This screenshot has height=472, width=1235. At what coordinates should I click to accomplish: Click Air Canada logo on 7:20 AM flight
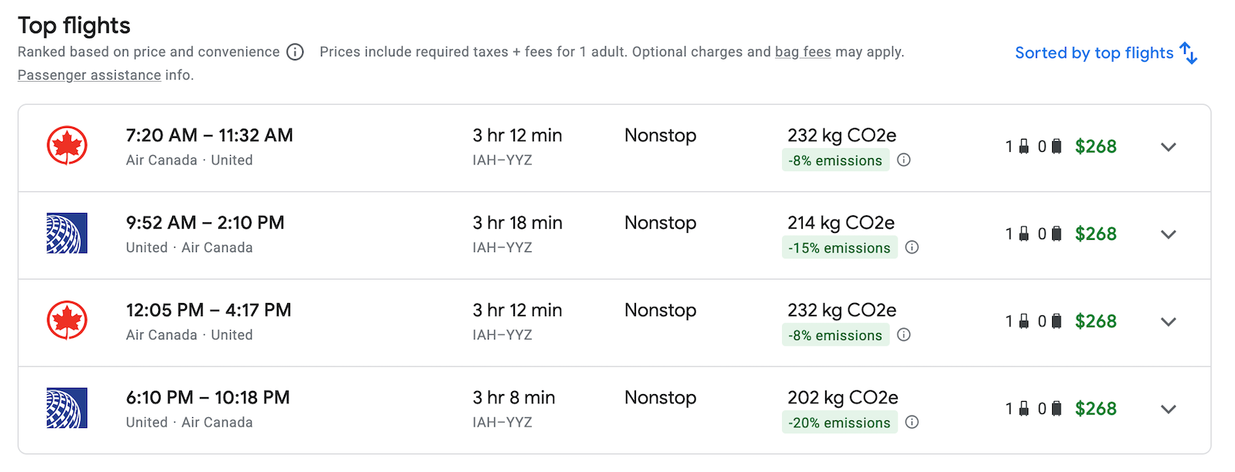[x=67, y=146]
